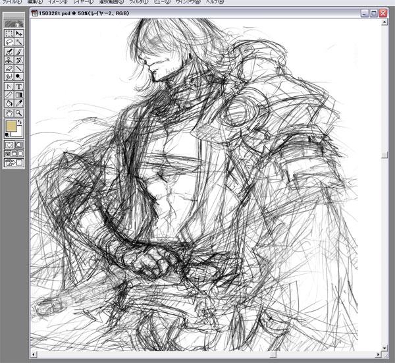Select the Line tool
The width and height of the screenshot is (395, 363).
19,69
